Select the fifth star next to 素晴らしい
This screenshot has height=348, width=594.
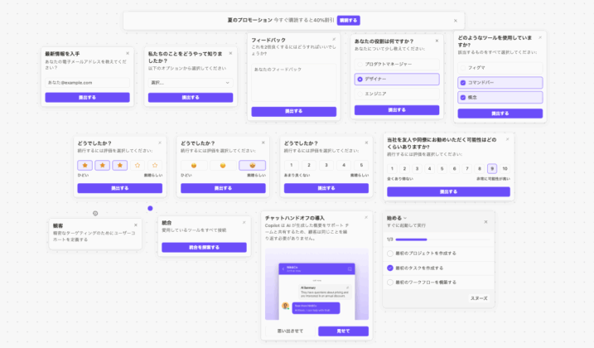155,165
